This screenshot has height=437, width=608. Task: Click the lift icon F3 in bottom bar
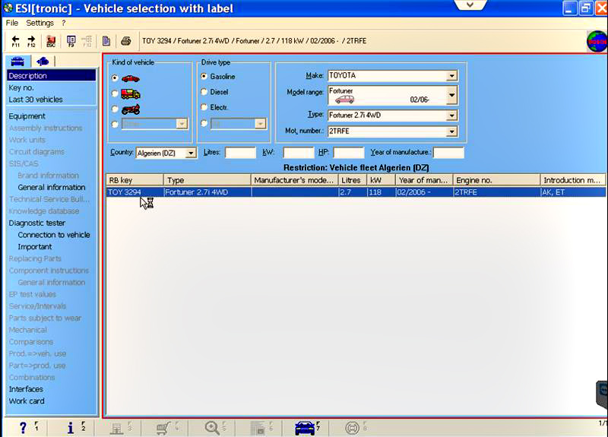click(x=116, y=428)
